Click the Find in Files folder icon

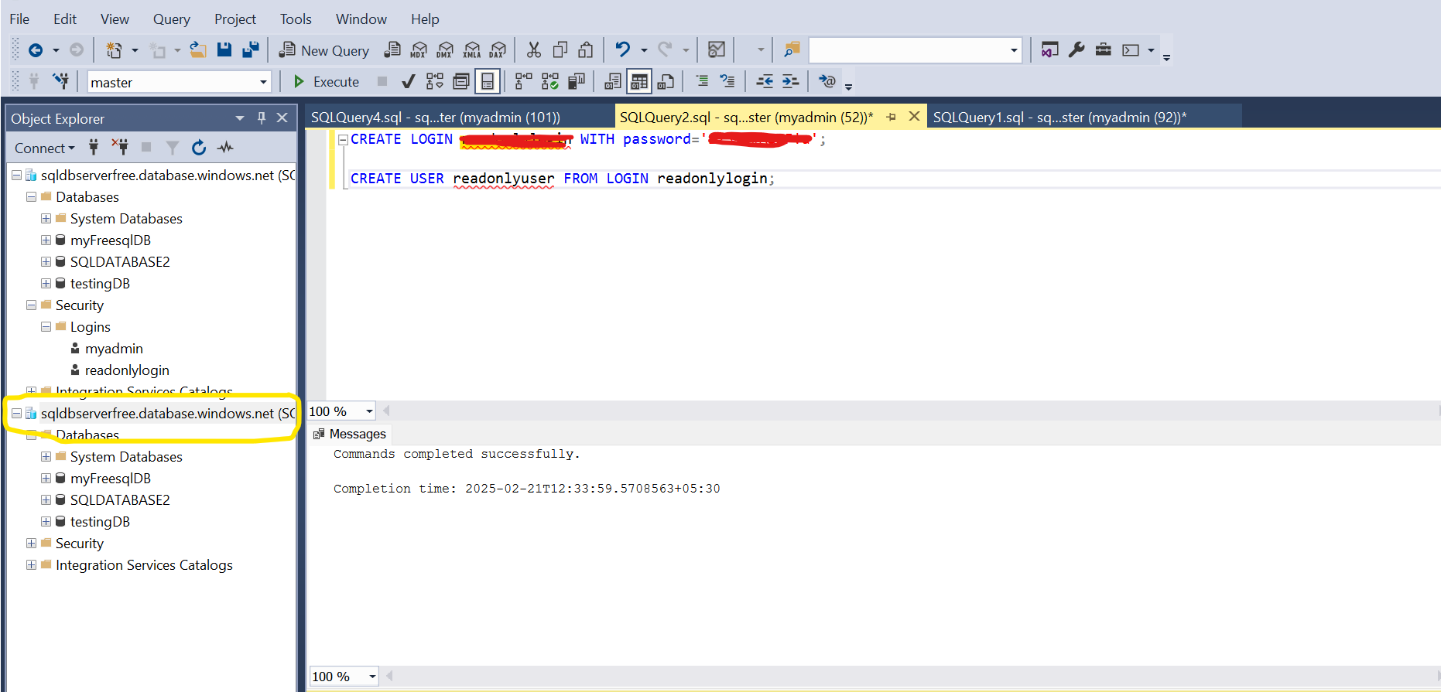791,50
